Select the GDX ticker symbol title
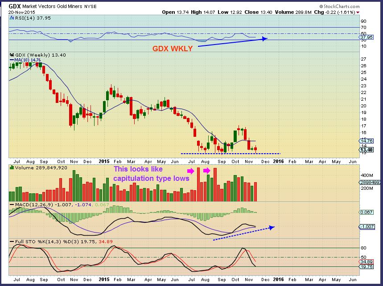Viewport: 383px width, 286px height. (15, 6)
